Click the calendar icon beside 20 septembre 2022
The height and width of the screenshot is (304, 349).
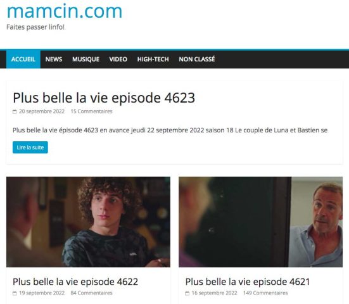pos(15,111)
